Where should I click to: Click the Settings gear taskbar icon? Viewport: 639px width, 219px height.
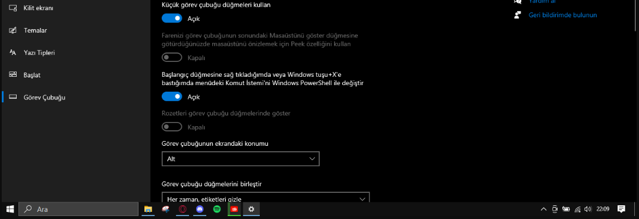251,209
